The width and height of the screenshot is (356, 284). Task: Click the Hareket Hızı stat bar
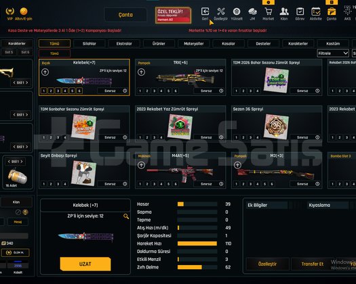(x=197, y=243)
